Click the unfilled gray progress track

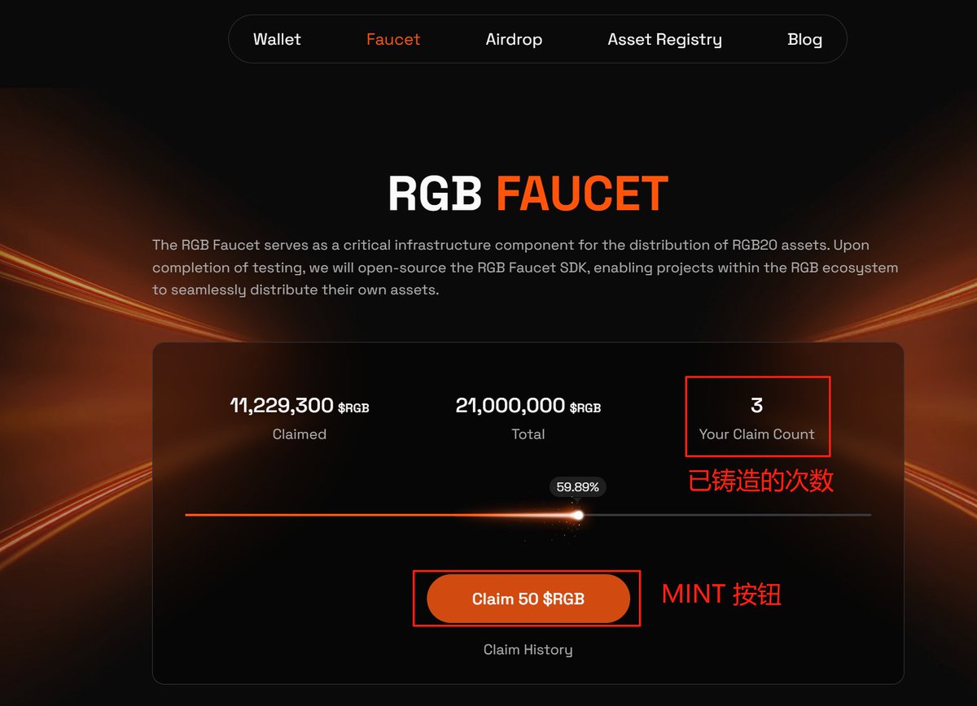725,515
